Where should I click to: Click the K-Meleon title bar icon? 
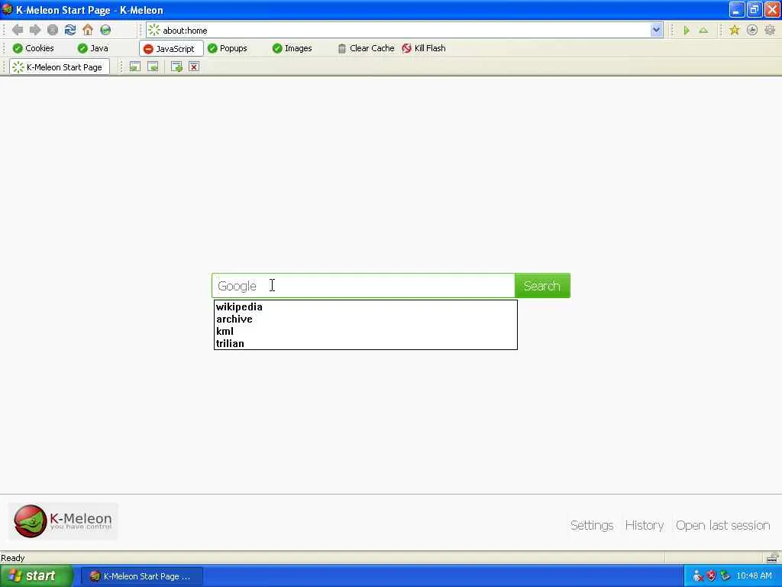tap(7, 10)
